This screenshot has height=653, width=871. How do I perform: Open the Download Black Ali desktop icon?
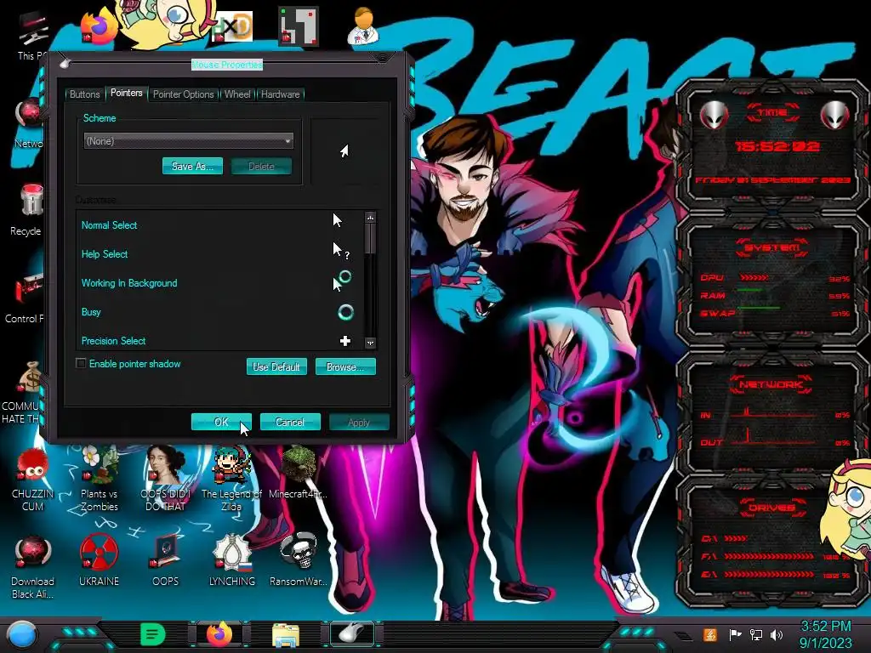coord(32,567)
